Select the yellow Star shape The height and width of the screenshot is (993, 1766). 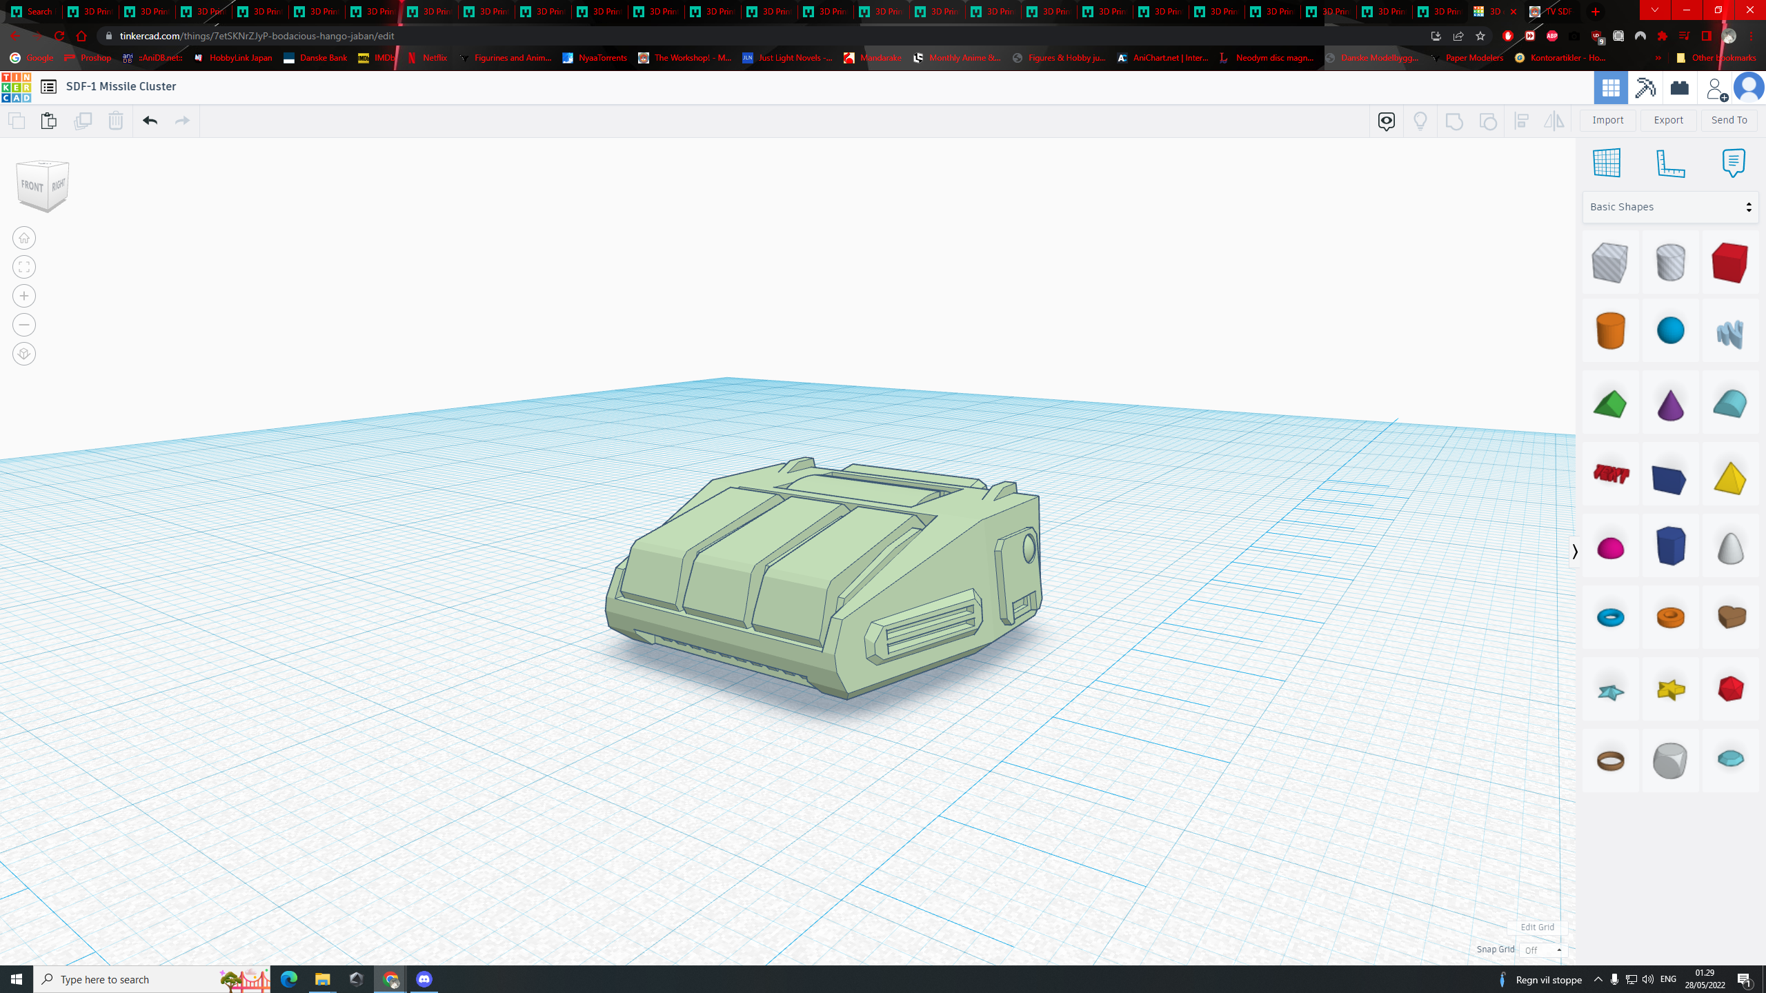pyautogui.click(x=1670, y=690)
